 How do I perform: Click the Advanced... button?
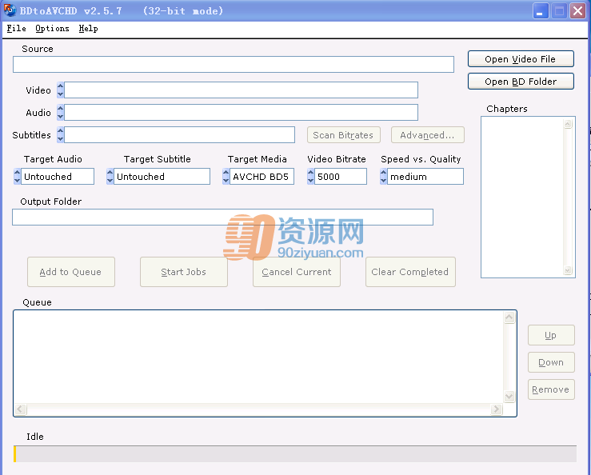pos(427,135)
